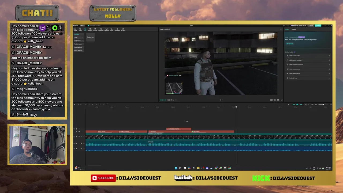
Task: Toggle Make colors consistent
Action: [x=329, y=60]
